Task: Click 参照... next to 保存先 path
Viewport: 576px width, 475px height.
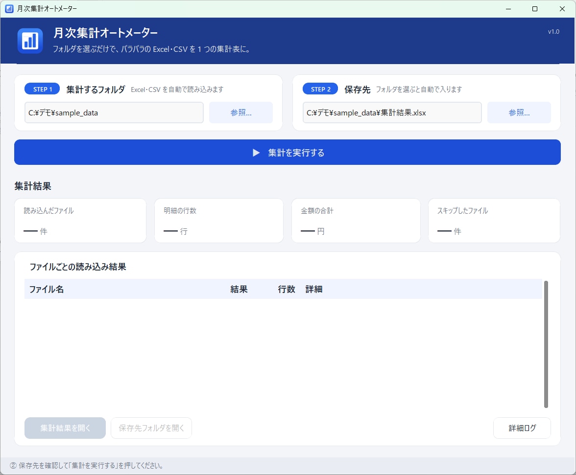Action: tap(519, 113)
